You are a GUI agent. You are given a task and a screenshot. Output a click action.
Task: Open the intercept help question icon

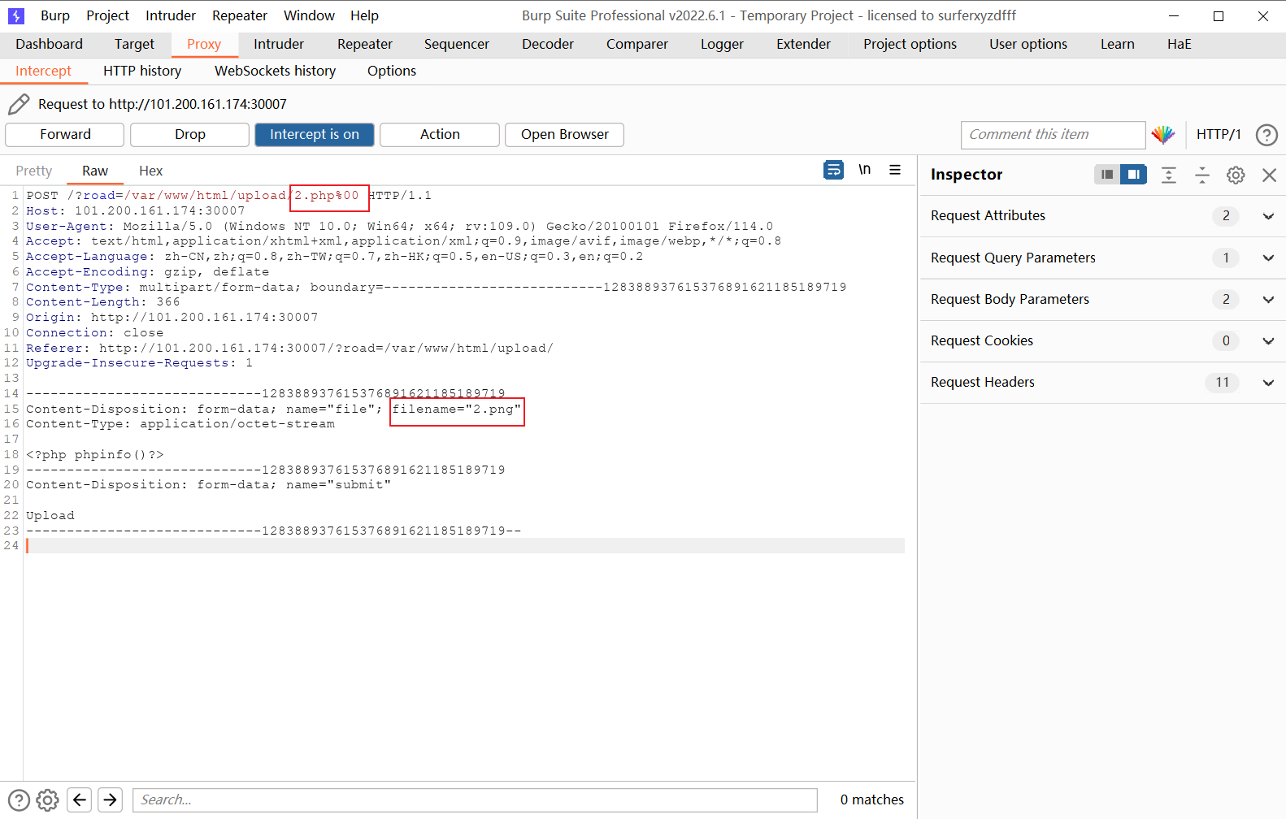tap(1266, 135)
